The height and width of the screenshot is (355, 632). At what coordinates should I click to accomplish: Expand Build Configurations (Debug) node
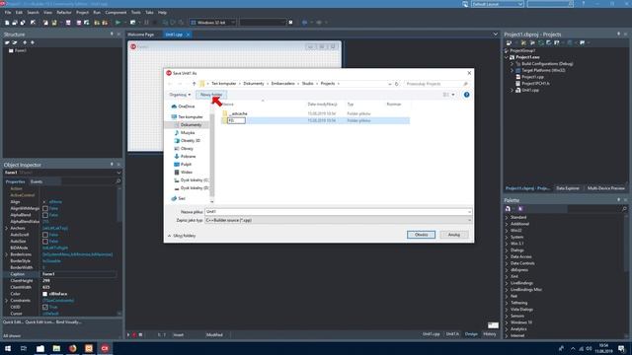point(512,63)
